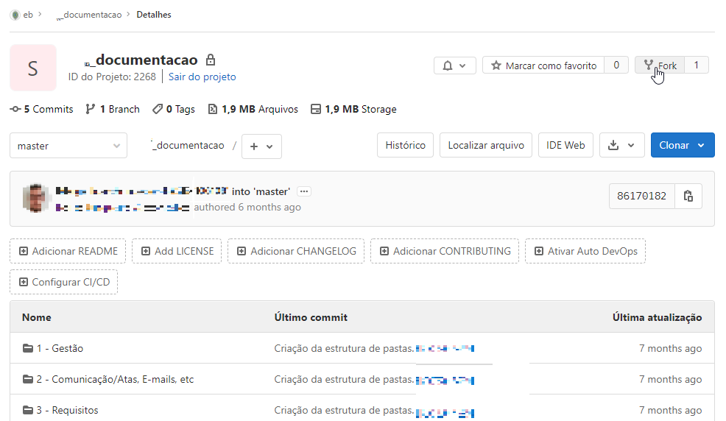Click Marcar como favorito star button
This screenshot has width=726, height=421.
(x=543, y=66)
